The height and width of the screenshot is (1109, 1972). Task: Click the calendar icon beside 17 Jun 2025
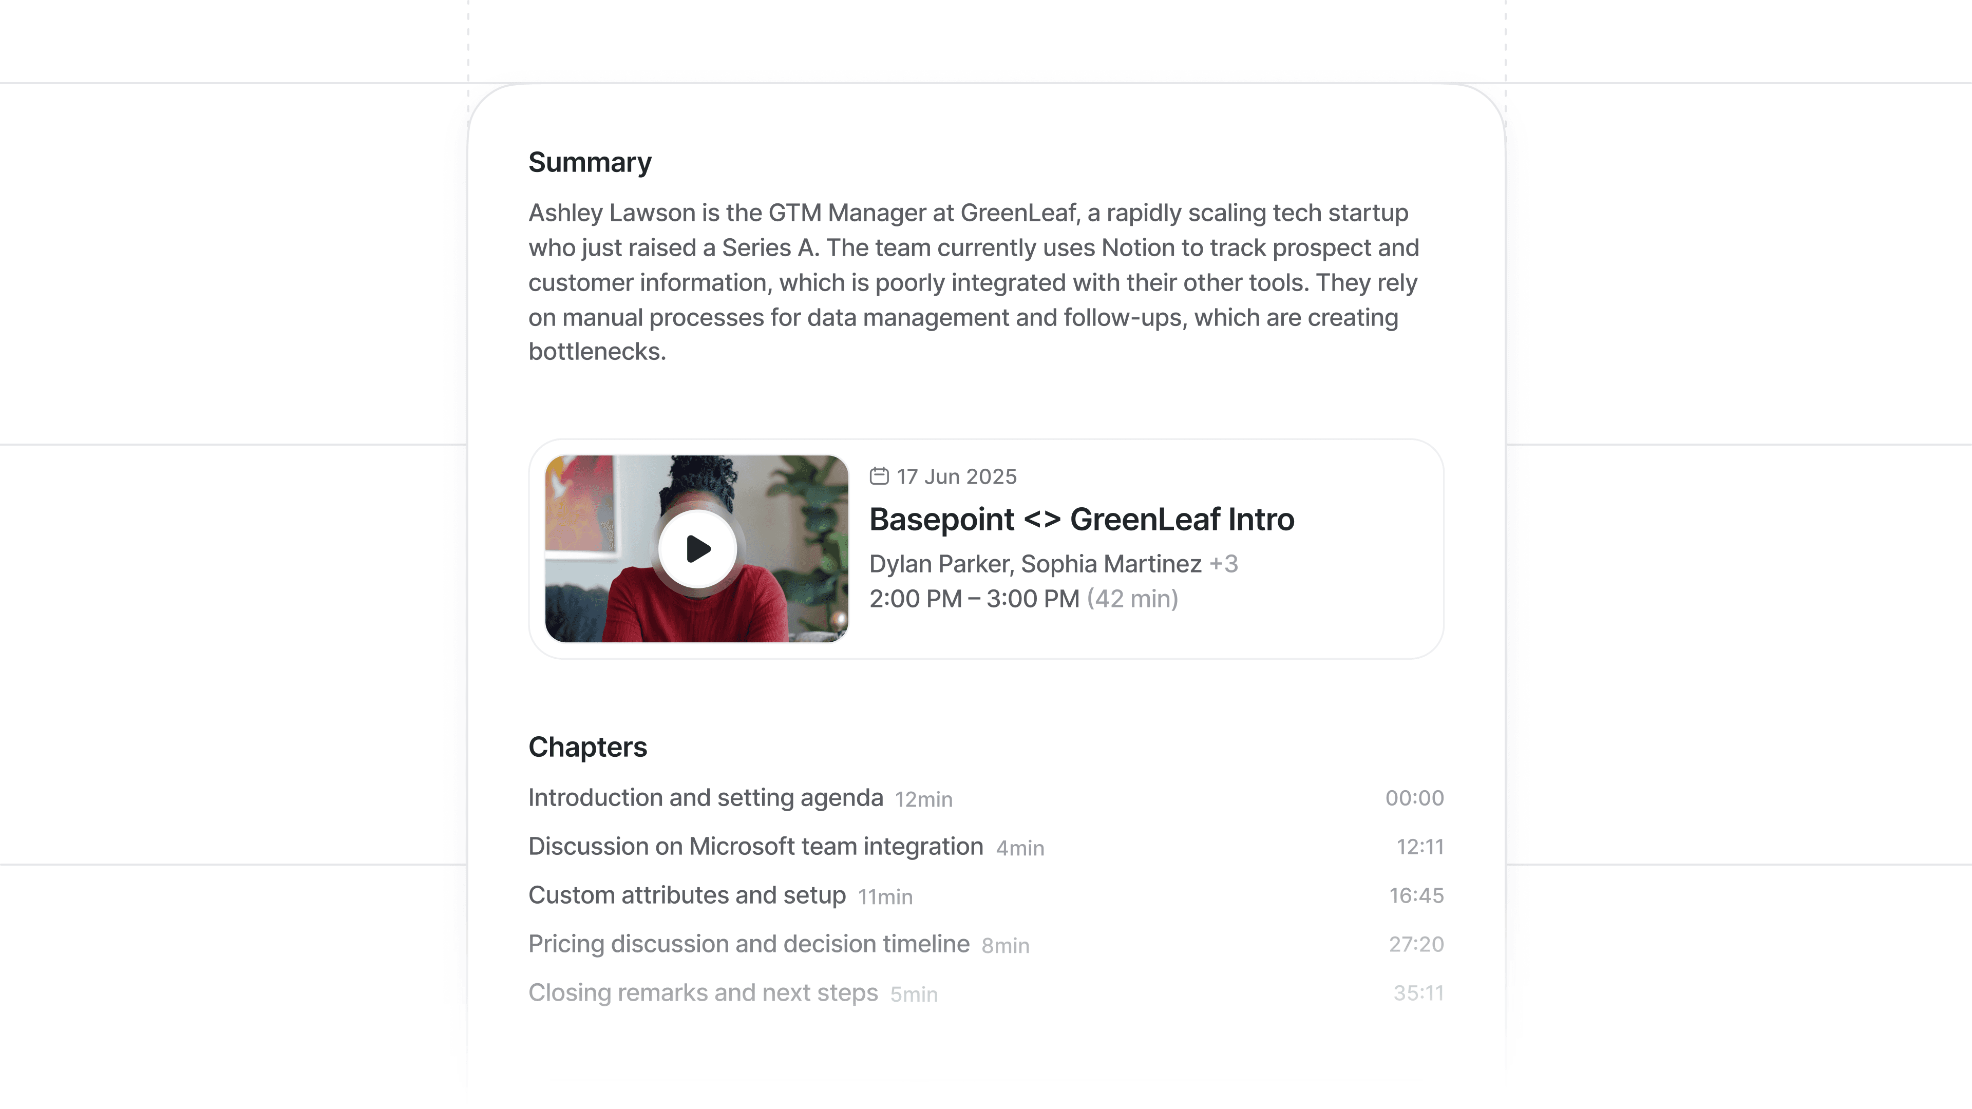click(x=879, y=476)
